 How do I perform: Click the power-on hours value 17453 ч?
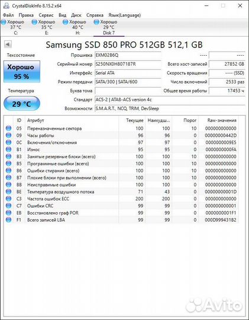coord(227,91)
